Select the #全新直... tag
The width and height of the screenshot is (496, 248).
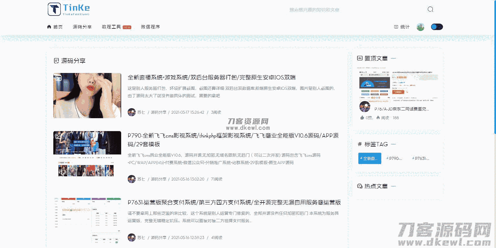[370, 158]
